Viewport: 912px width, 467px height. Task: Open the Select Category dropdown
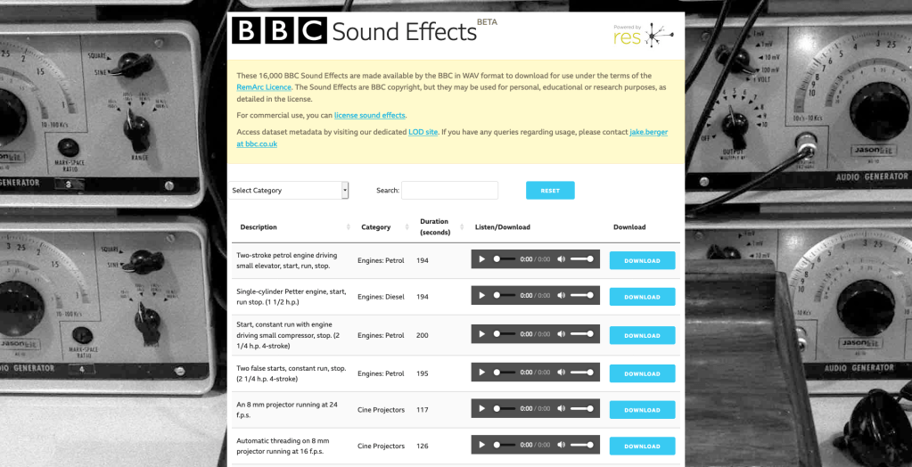point(289,190)
